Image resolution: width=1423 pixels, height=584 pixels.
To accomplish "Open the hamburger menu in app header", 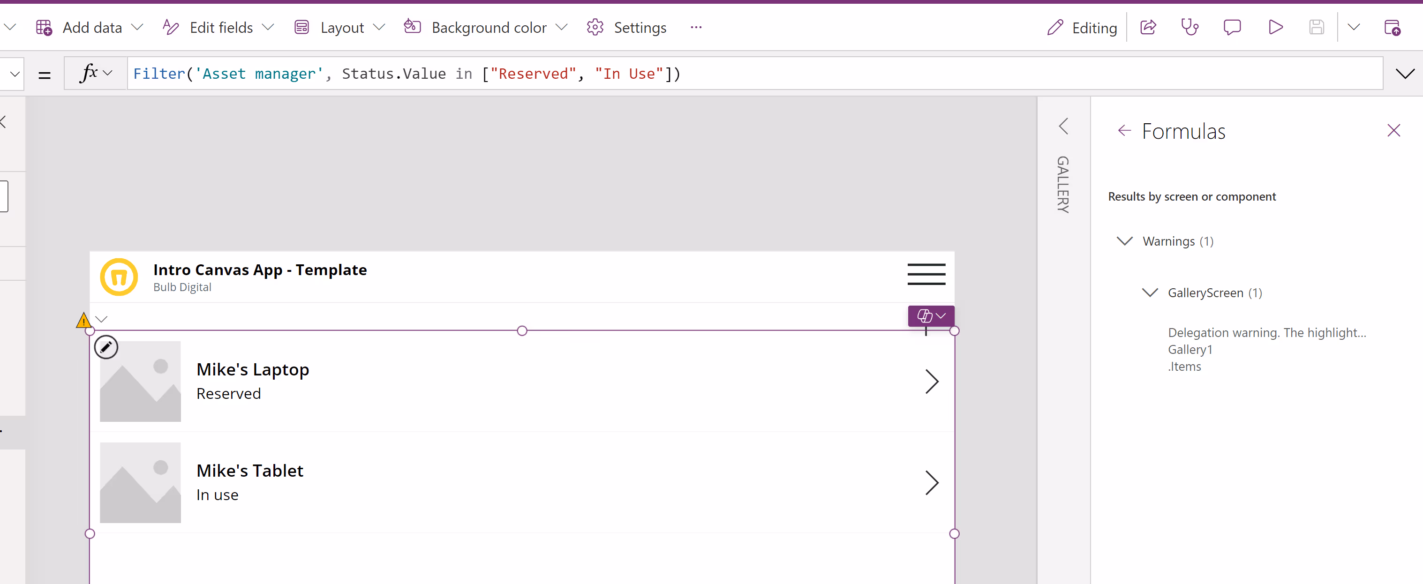I will [926, 274].
